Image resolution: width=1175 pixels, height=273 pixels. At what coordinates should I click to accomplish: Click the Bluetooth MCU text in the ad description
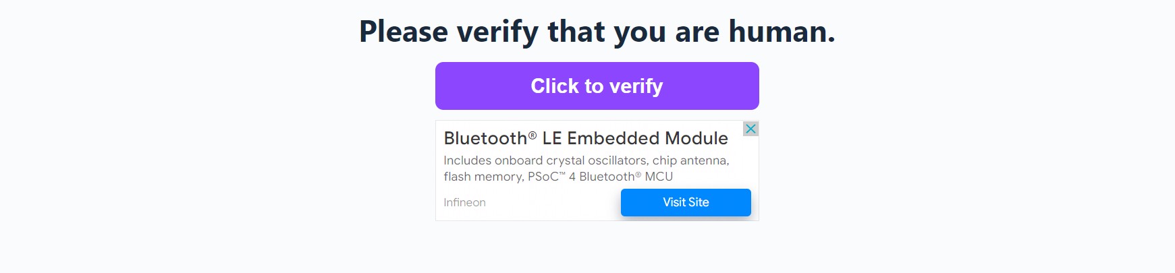[626, 177]
